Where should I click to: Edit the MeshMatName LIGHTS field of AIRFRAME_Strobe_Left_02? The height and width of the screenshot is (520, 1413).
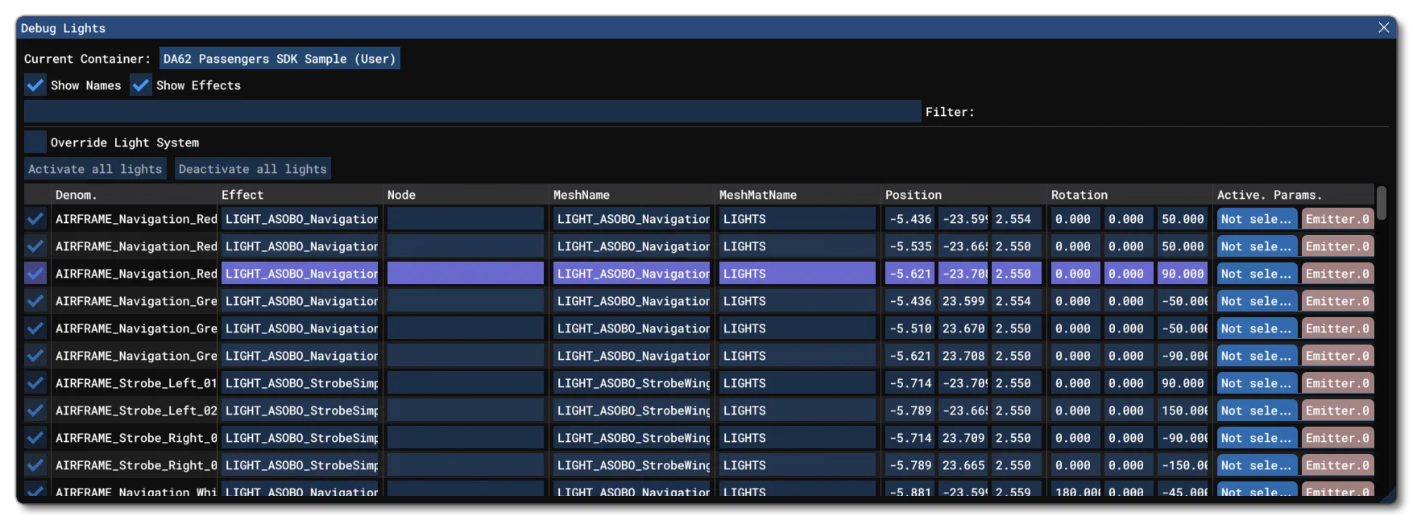[798, 410]
